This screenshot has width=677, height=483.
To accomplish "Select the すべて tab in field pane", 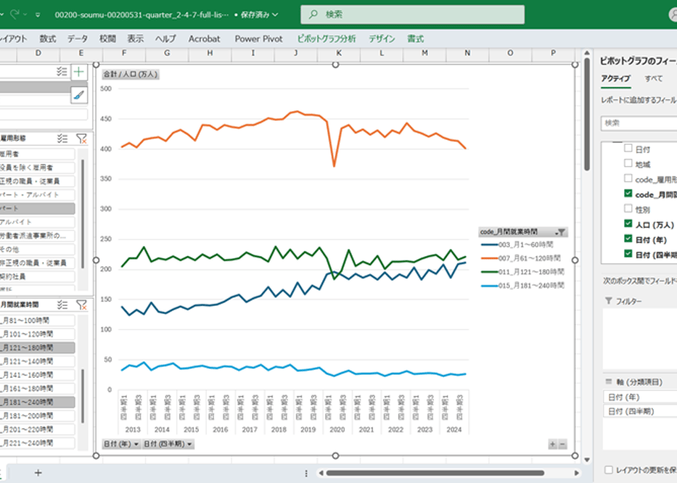I will click(x=654, y=78).
